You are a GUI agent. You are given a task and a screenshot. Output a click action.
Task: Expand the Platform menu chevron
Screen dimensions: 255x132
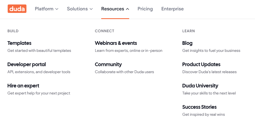[57, 9]
